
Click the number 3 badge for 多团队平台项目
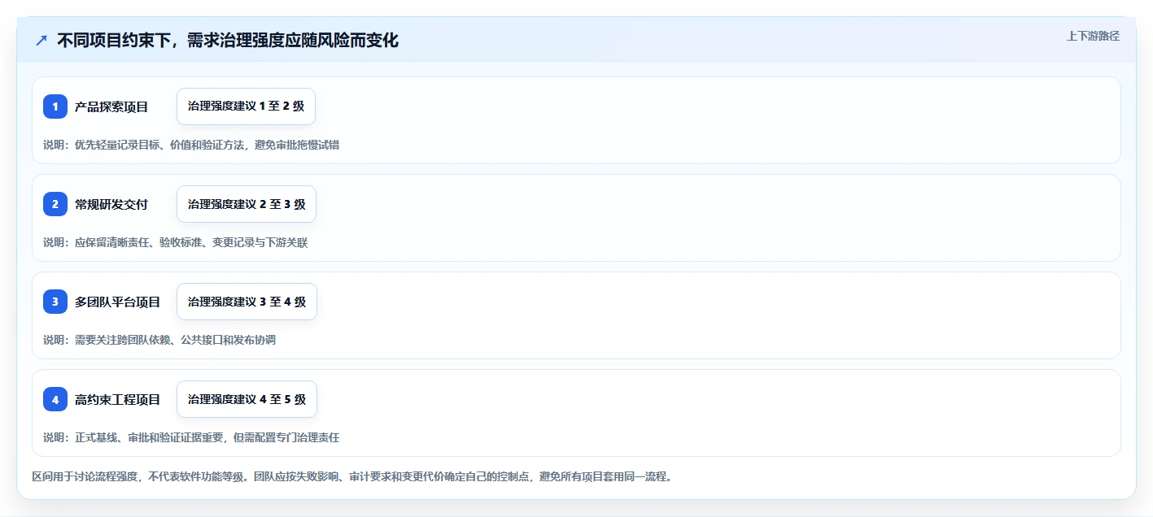(x=55, y=302)
